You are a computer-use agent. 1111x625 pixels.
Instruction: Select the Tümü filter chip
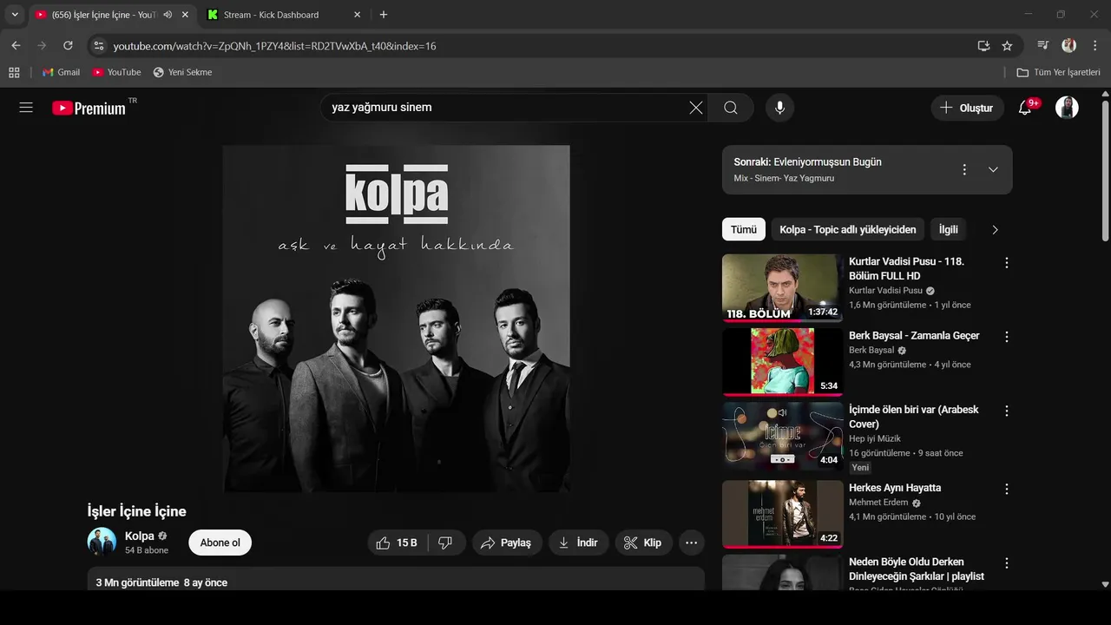point(744,229)
